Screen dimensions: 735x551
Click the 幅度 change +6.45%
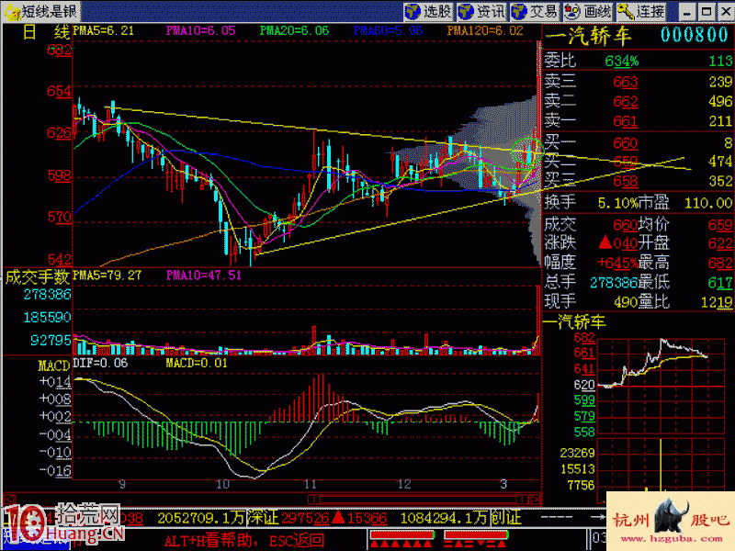617,263
